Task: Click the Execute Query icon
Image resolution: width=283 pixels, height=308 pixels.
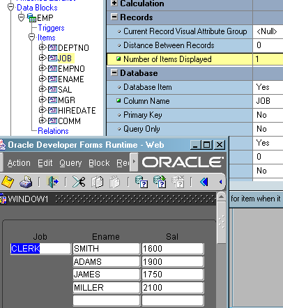Action: coord(160,182)
